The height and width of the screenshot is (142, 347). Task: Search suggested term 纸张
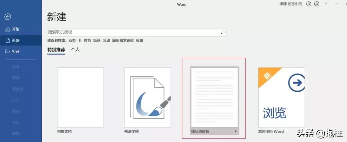click(x=97, y=41)
